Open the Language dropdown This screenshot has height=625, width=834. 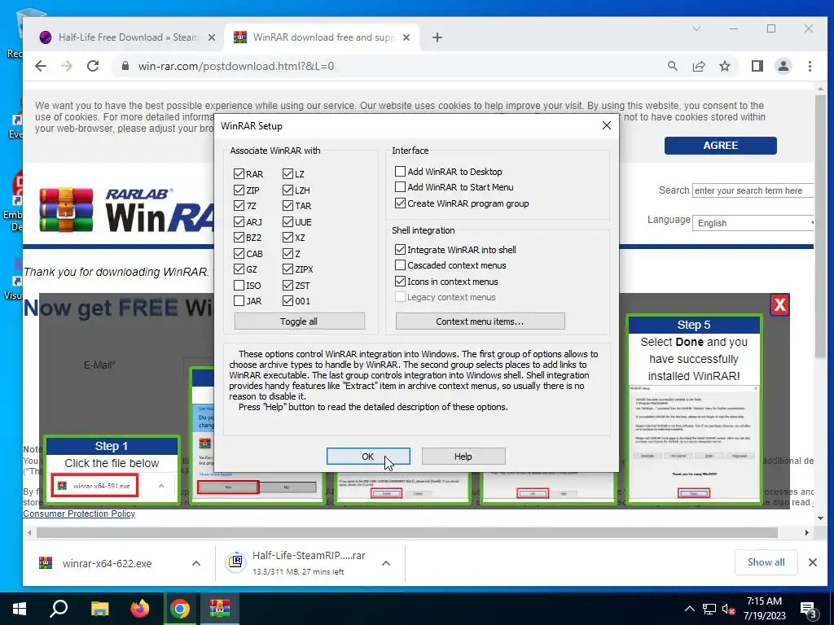click(x=753, y=223)
